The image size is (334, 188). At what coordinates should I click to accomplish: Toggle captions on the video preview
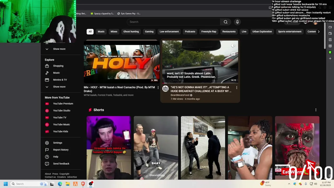(233, 54)
